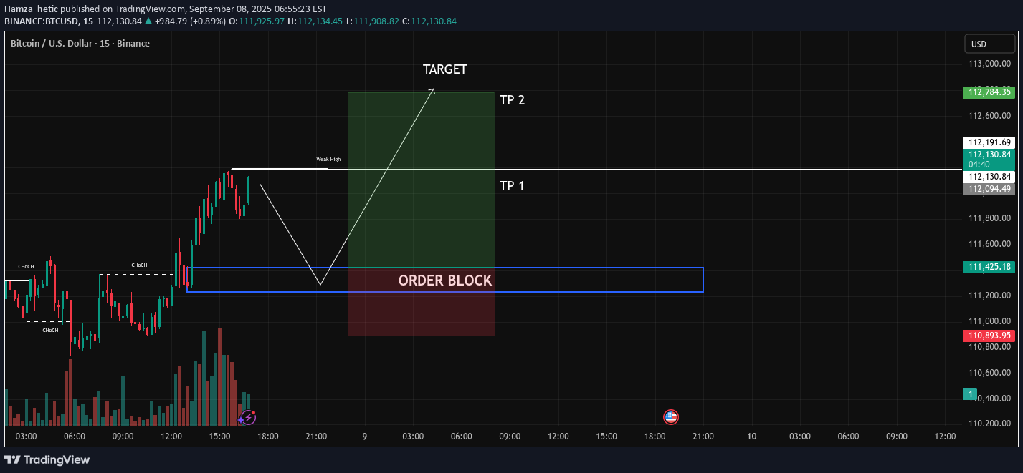1023x473 pixels.
Task: Click the 110,600.00 price axis tick
Action: point(989,373)
